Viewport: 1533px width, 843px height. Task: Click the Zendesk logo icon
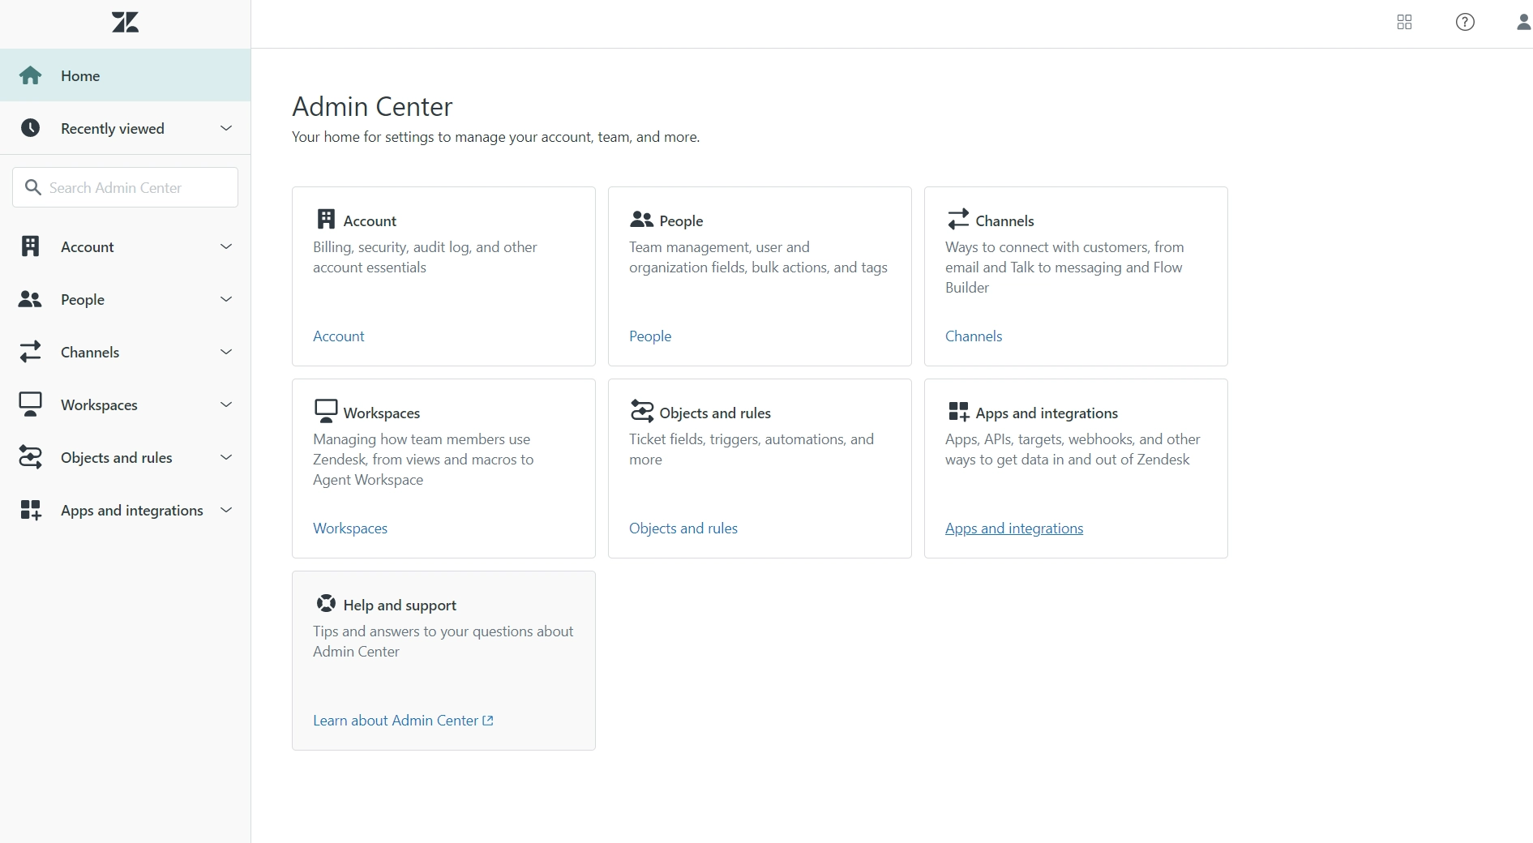click(x=125, y=23)
